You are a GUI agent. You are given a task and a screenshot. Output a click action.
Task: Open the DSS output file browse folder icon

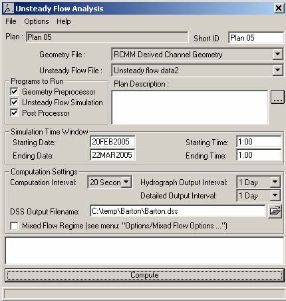click(275, 211)
